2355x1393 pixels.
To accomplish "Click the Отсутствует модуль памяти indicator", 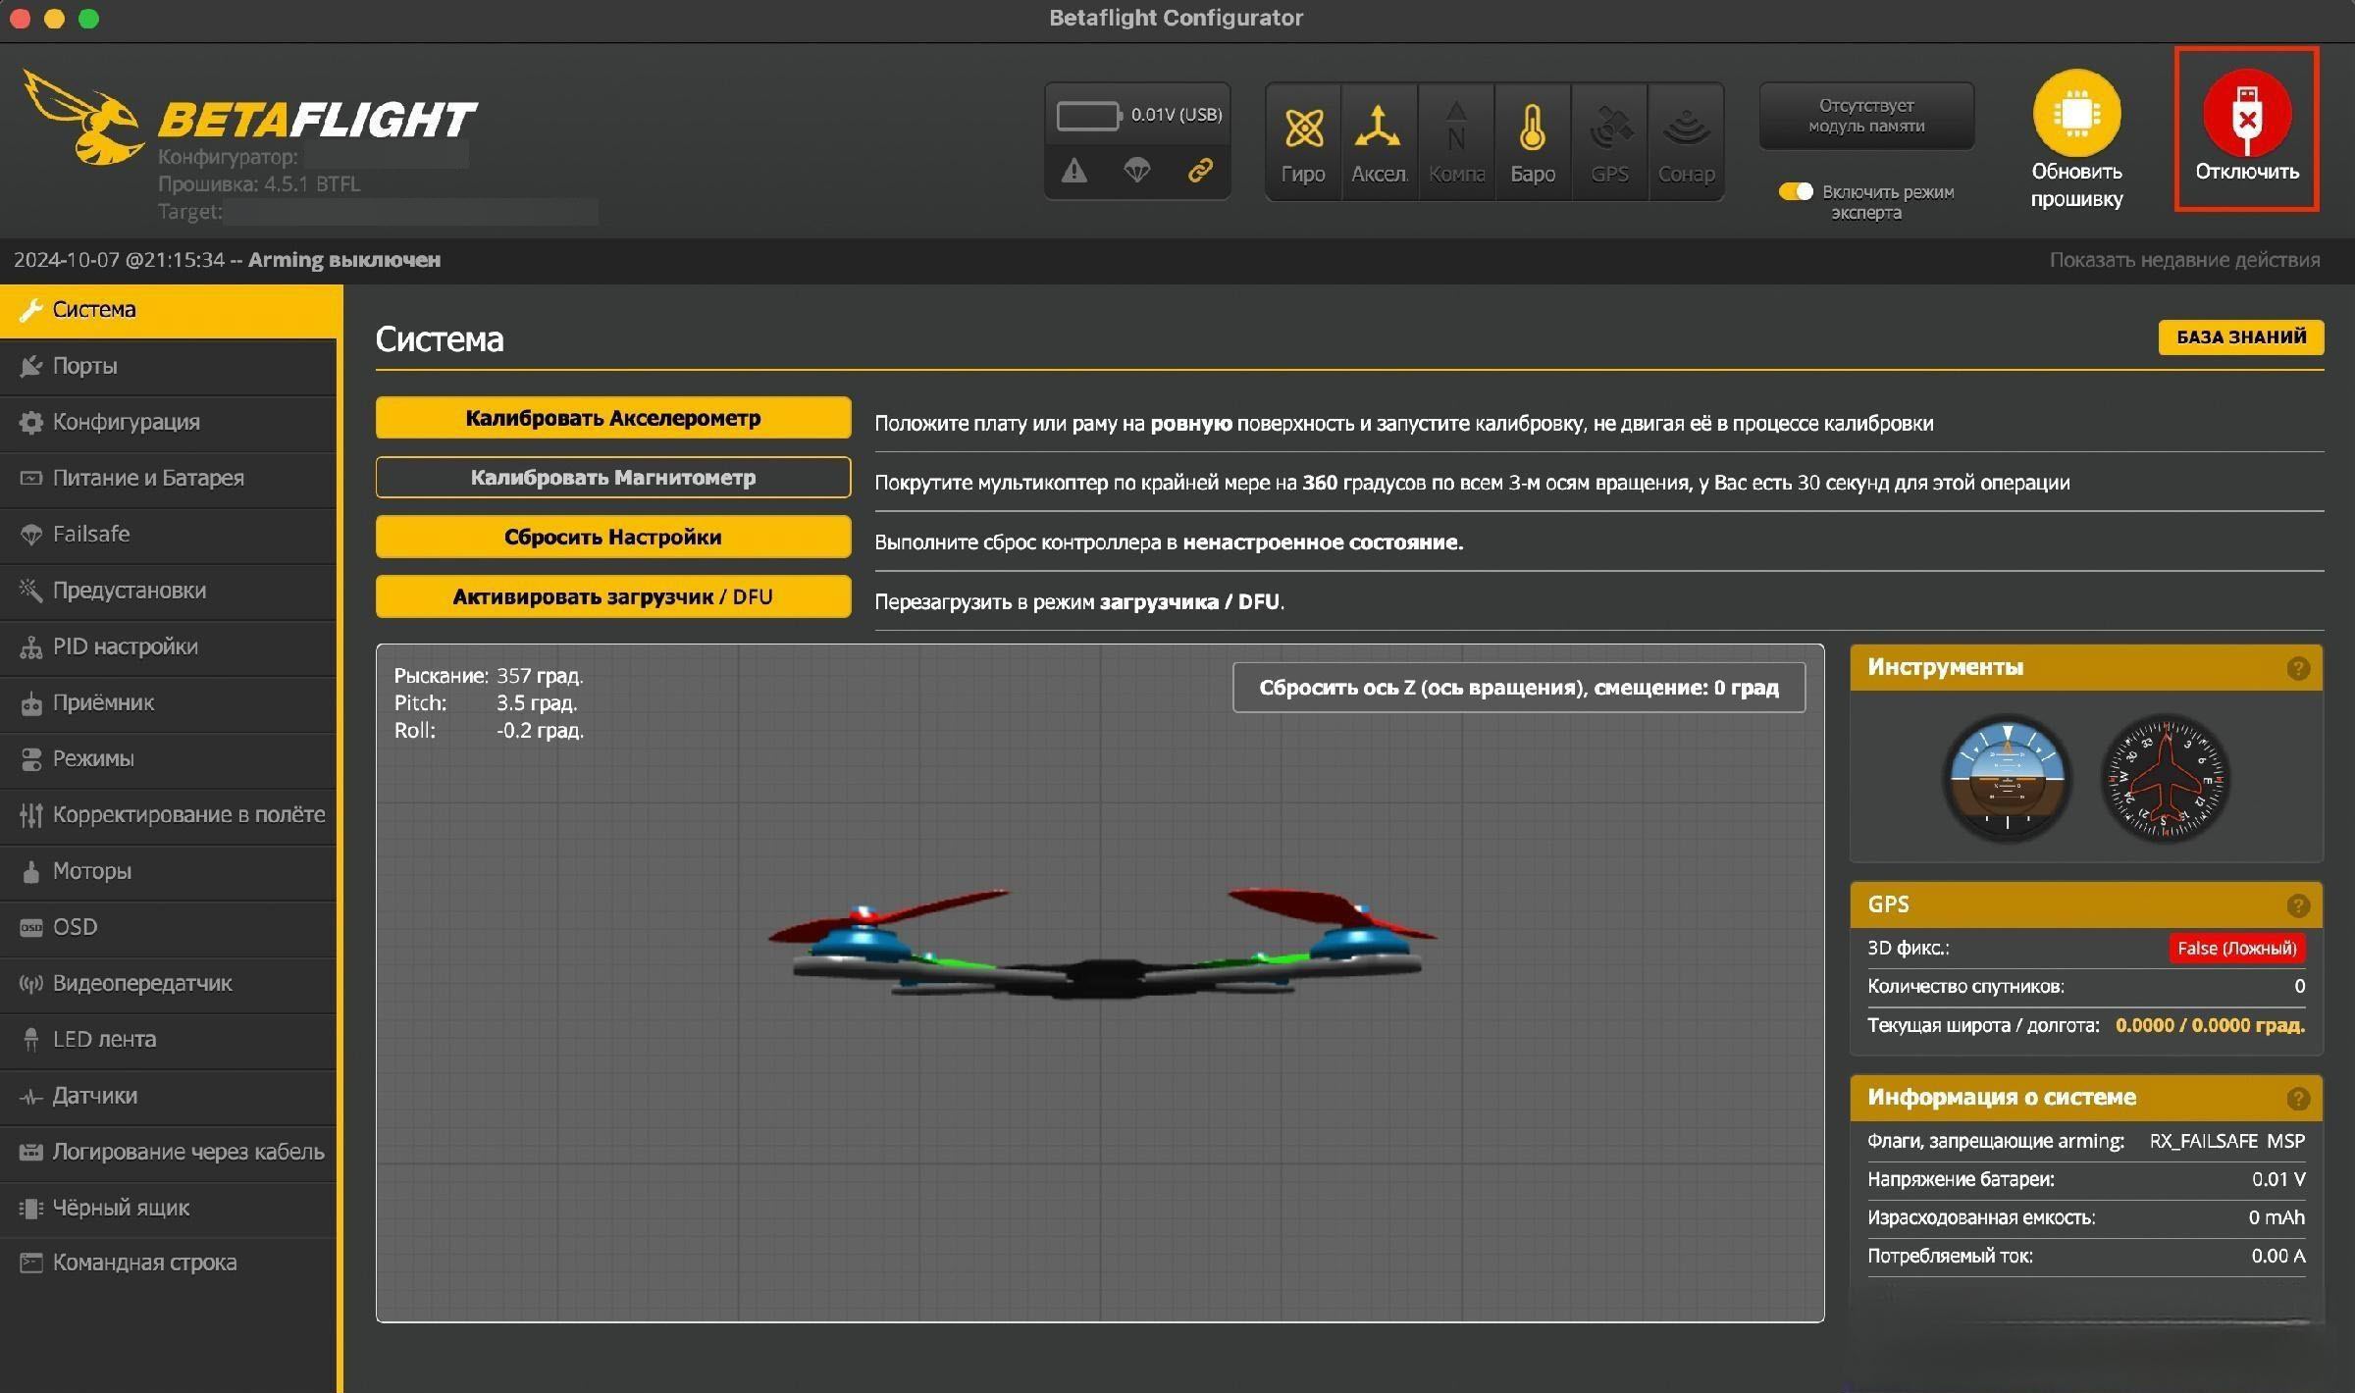I will coord(1866,116).
